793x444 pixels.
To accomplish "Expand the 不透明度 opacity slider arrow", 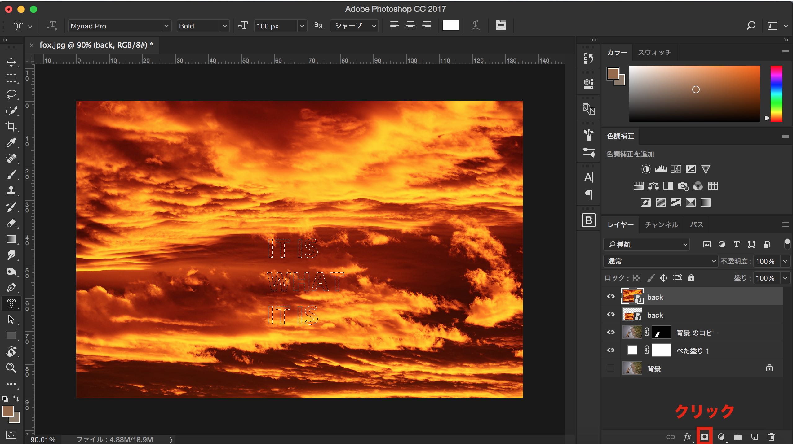I will coord(785,261).
